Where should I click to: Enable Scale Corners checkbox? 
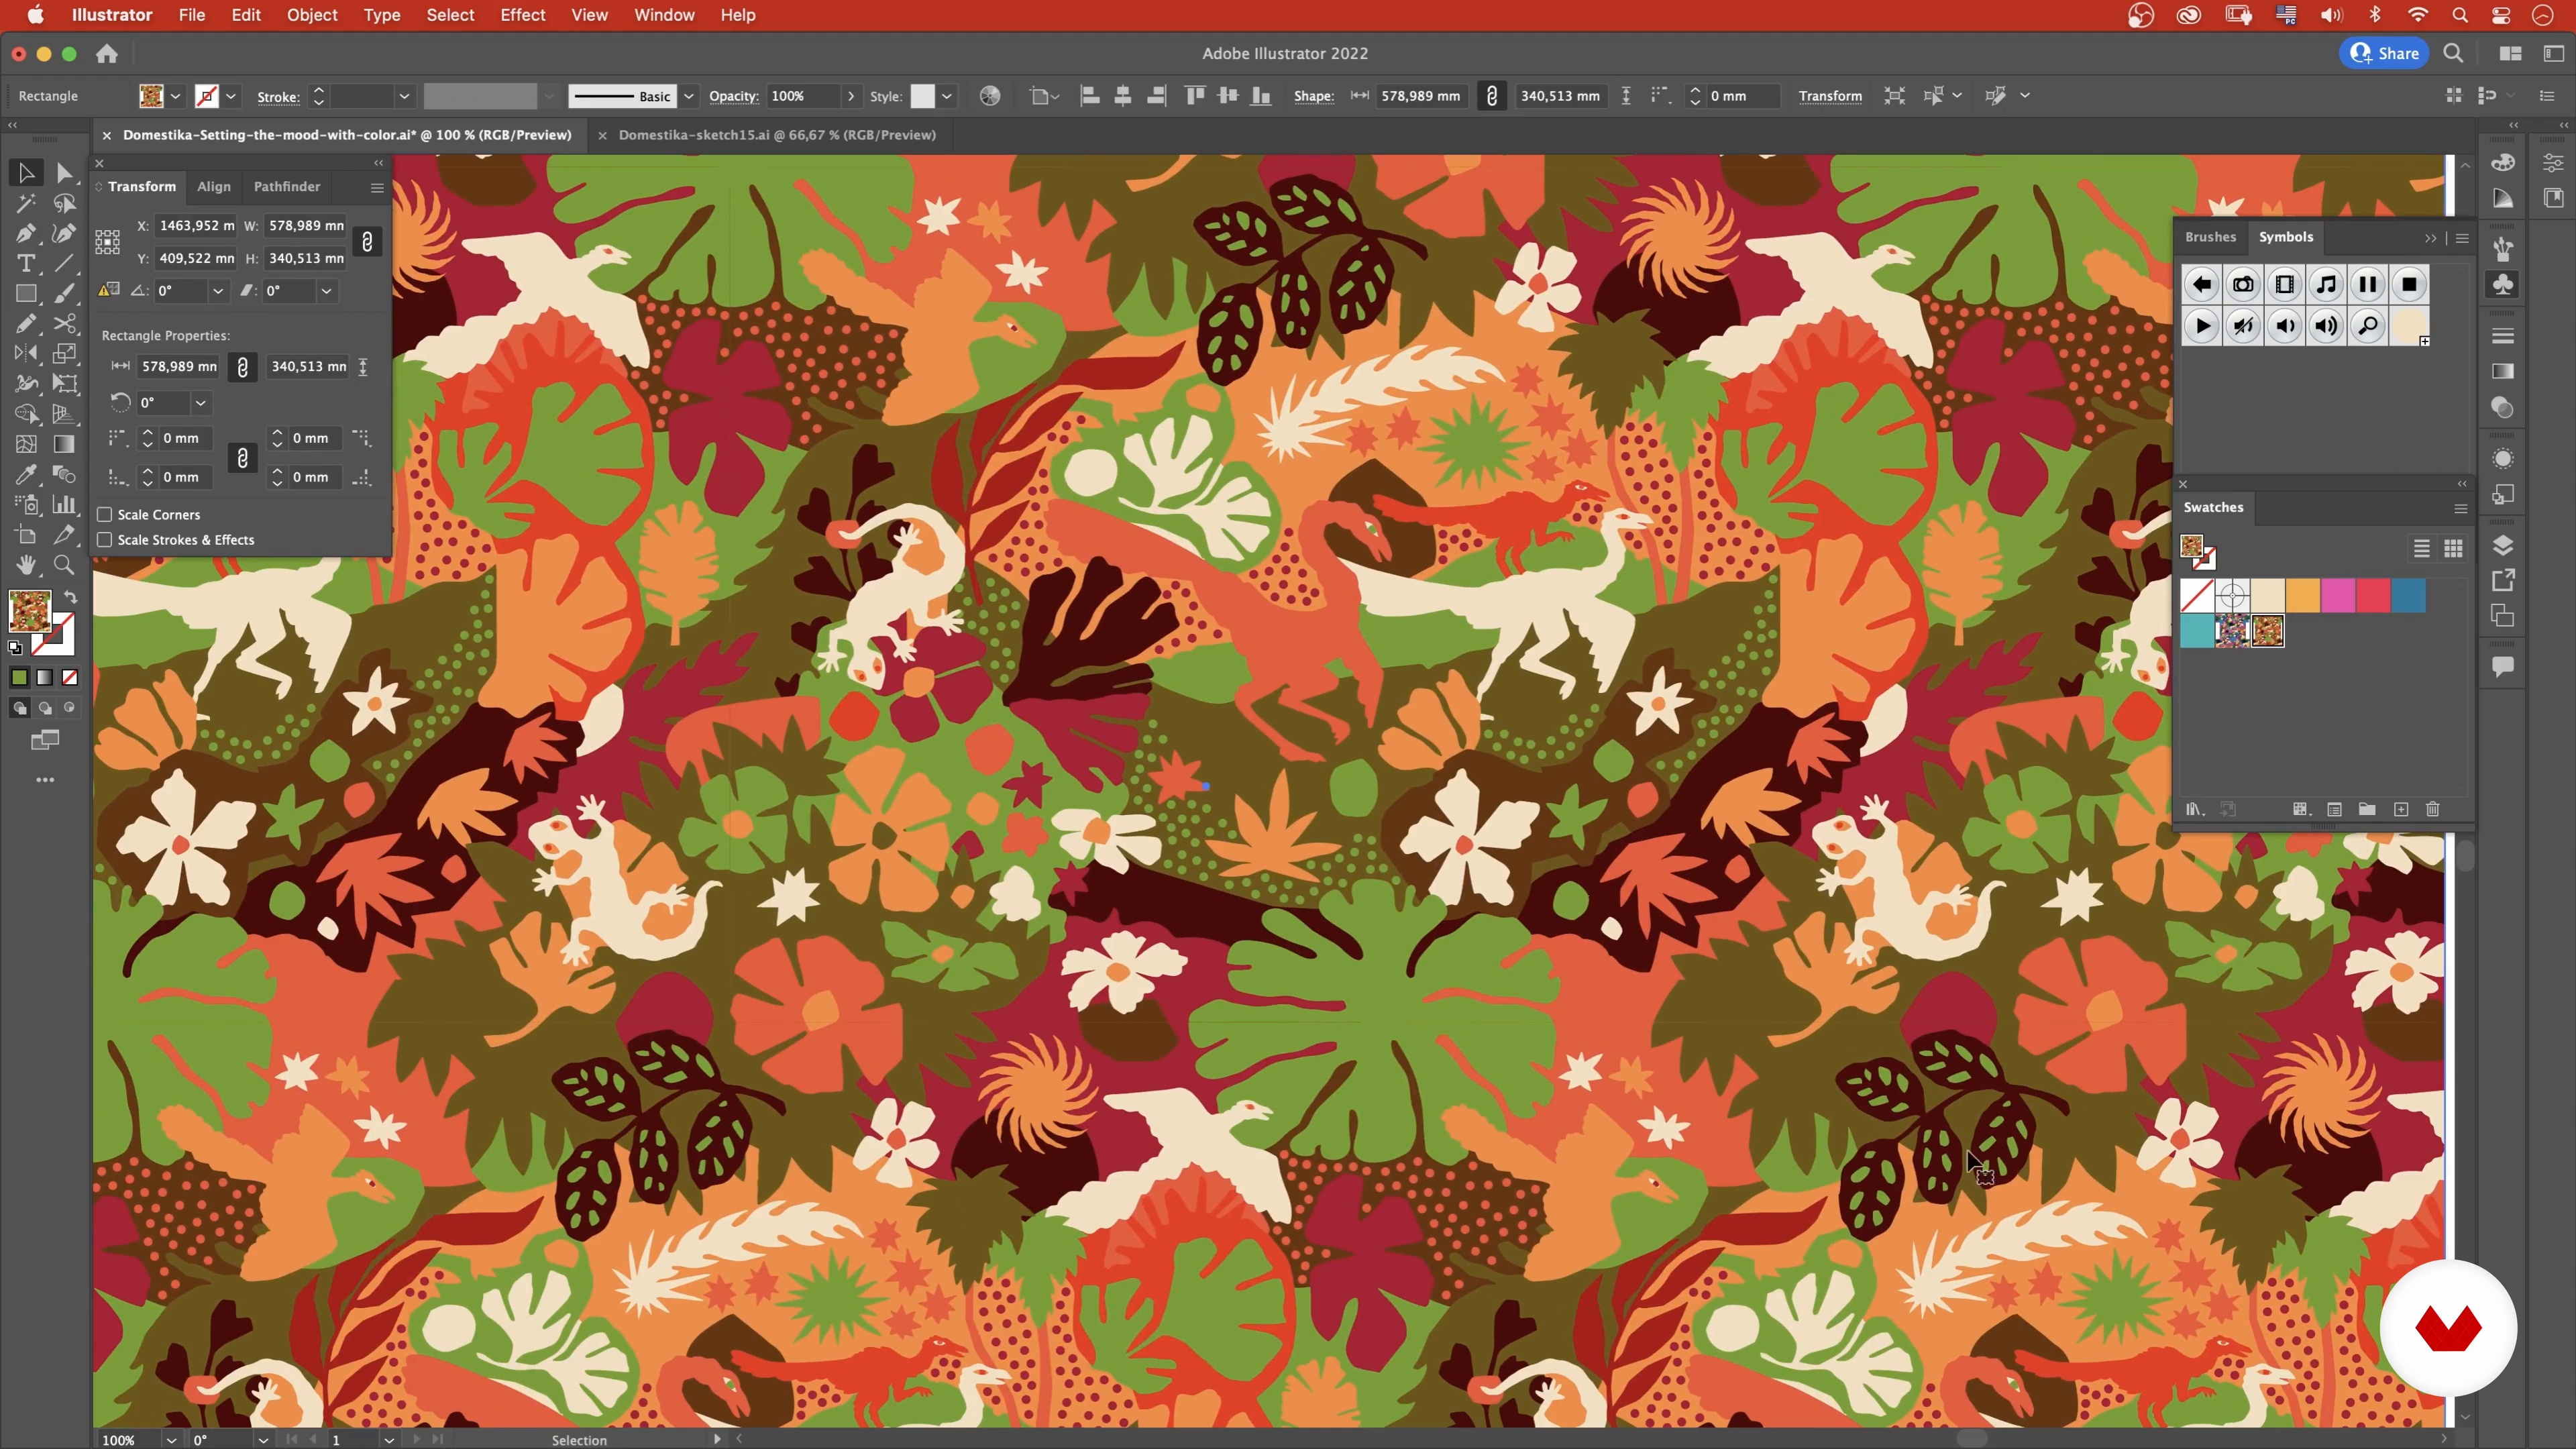(x=104, y=515)
